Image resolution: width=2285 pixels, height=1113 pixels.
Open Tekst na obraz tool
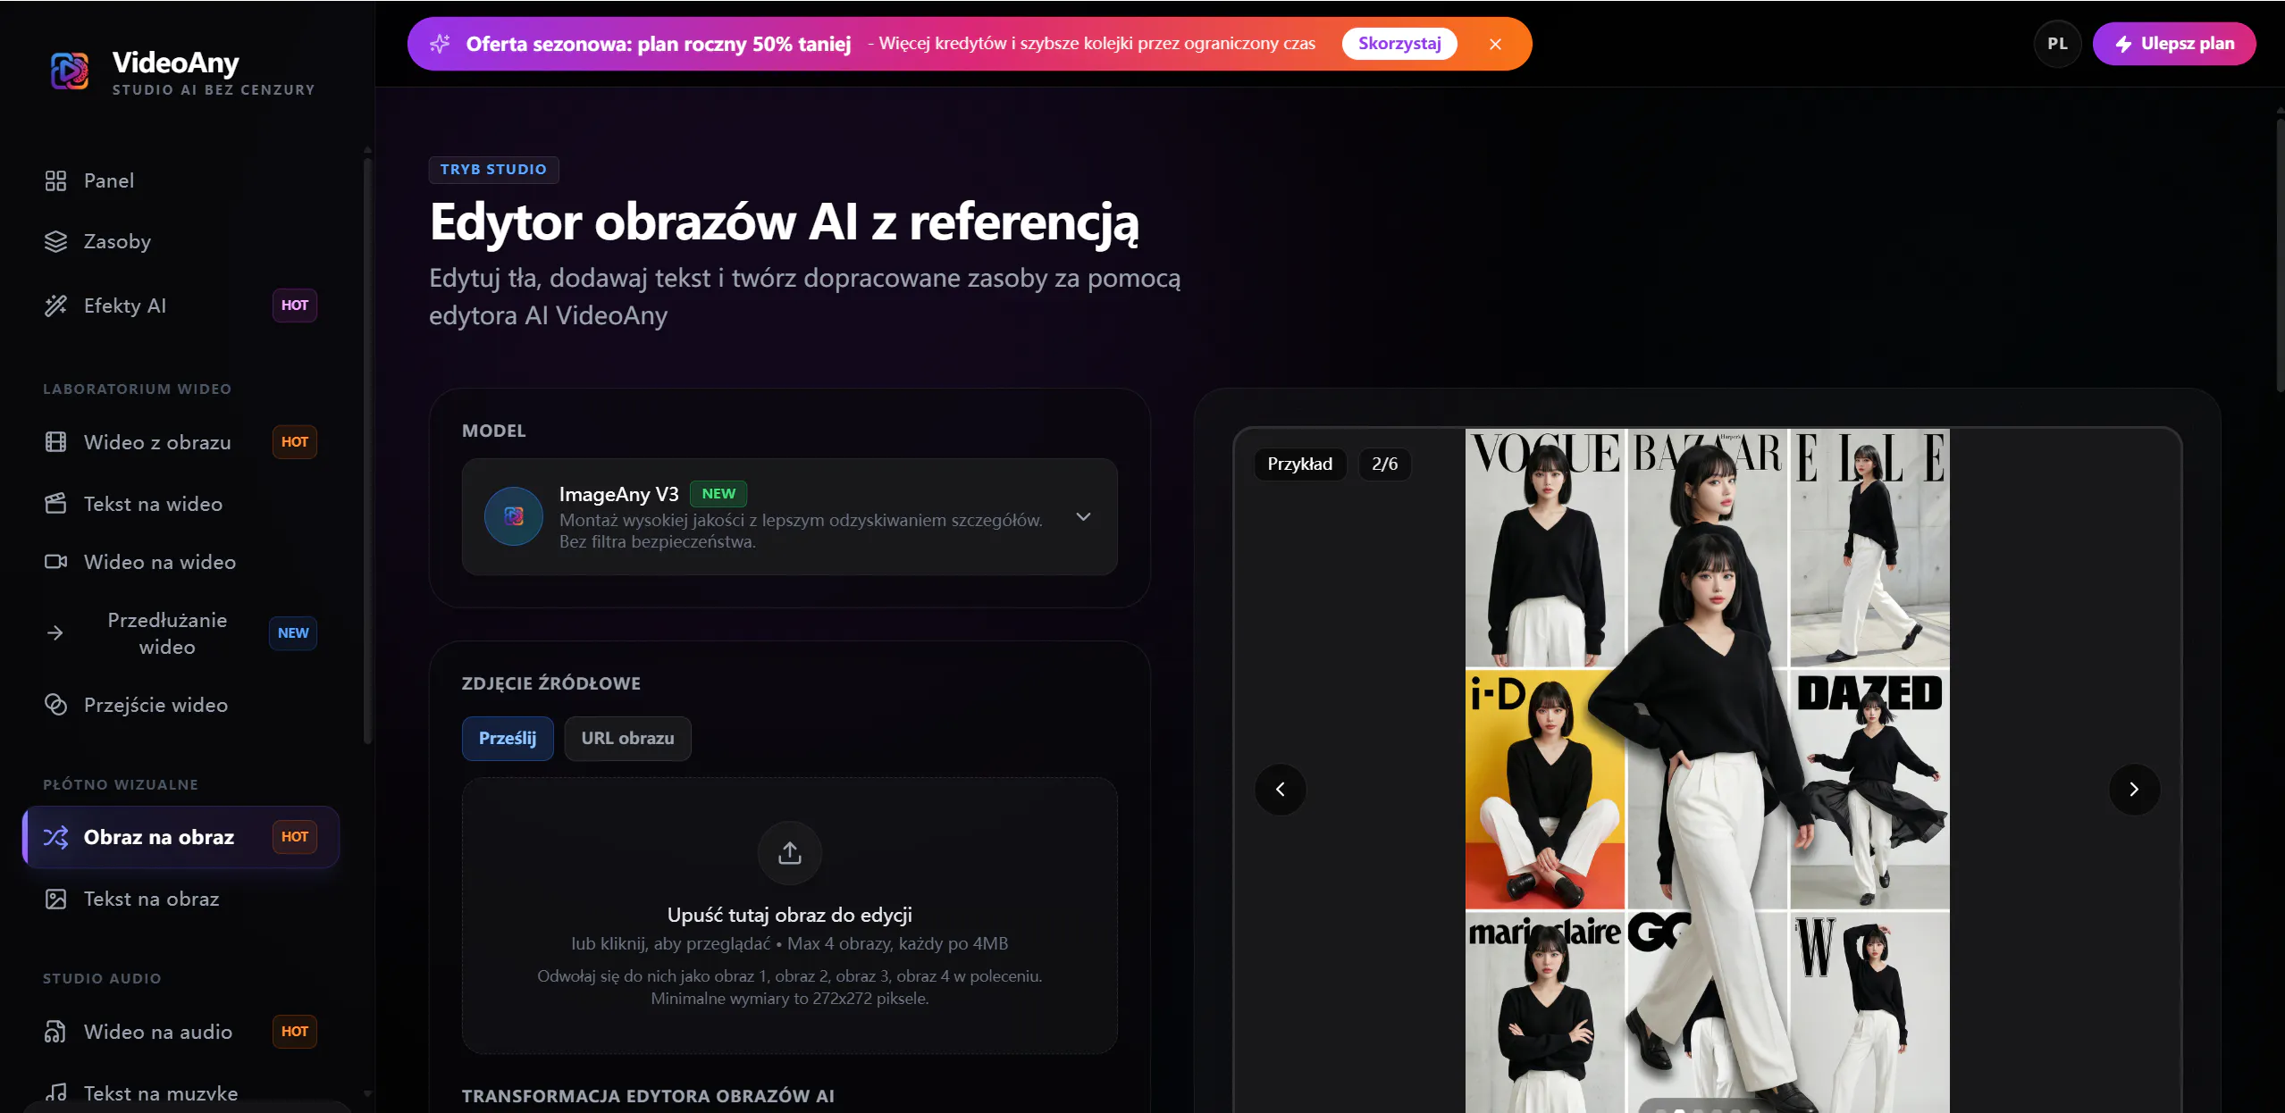pyautogui.click(x=181, y=899)
